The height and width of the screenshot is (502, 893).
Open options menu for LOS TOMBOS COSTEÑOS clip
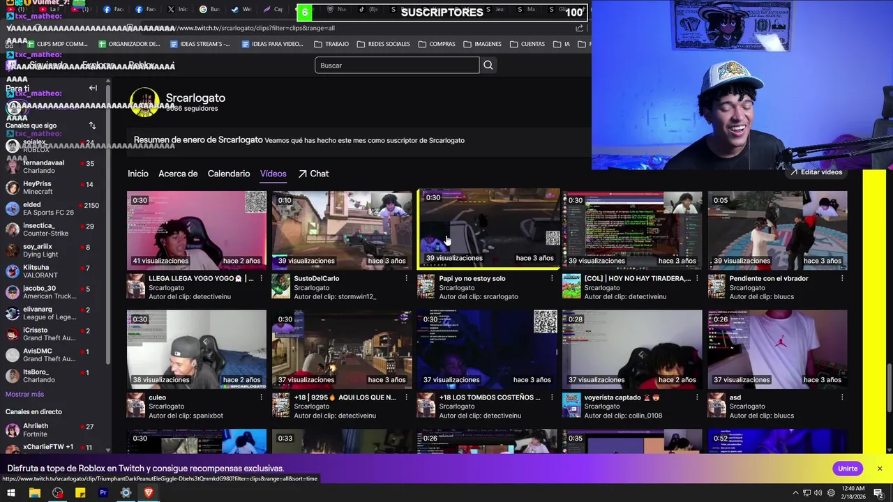(552, 397)
